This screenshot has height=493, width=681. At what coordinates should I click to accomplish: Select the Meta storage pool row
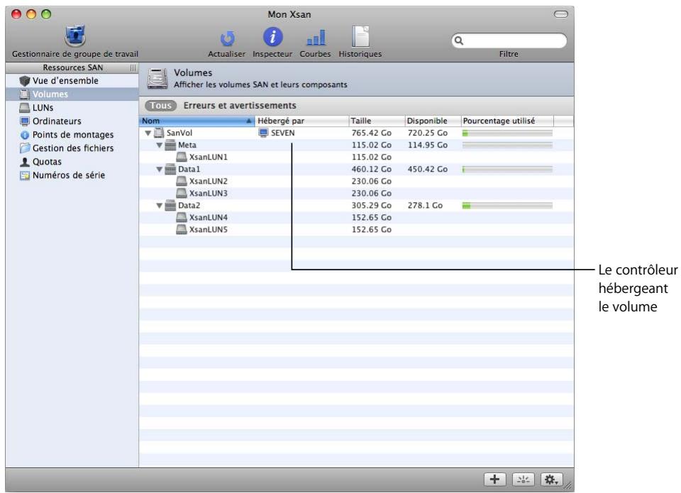(x=356, y=145)
